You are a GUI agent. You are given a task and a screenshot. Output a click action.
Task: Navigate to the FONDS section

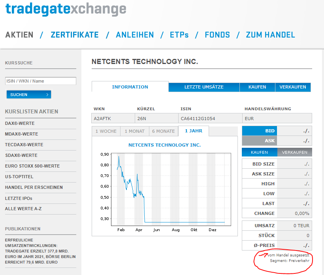tap(217, 35)
